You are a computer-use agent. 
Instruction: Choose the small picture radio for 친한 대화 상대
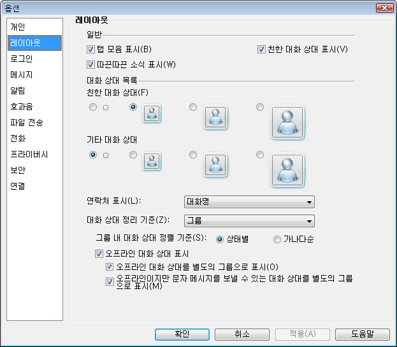tap(133, 107)
